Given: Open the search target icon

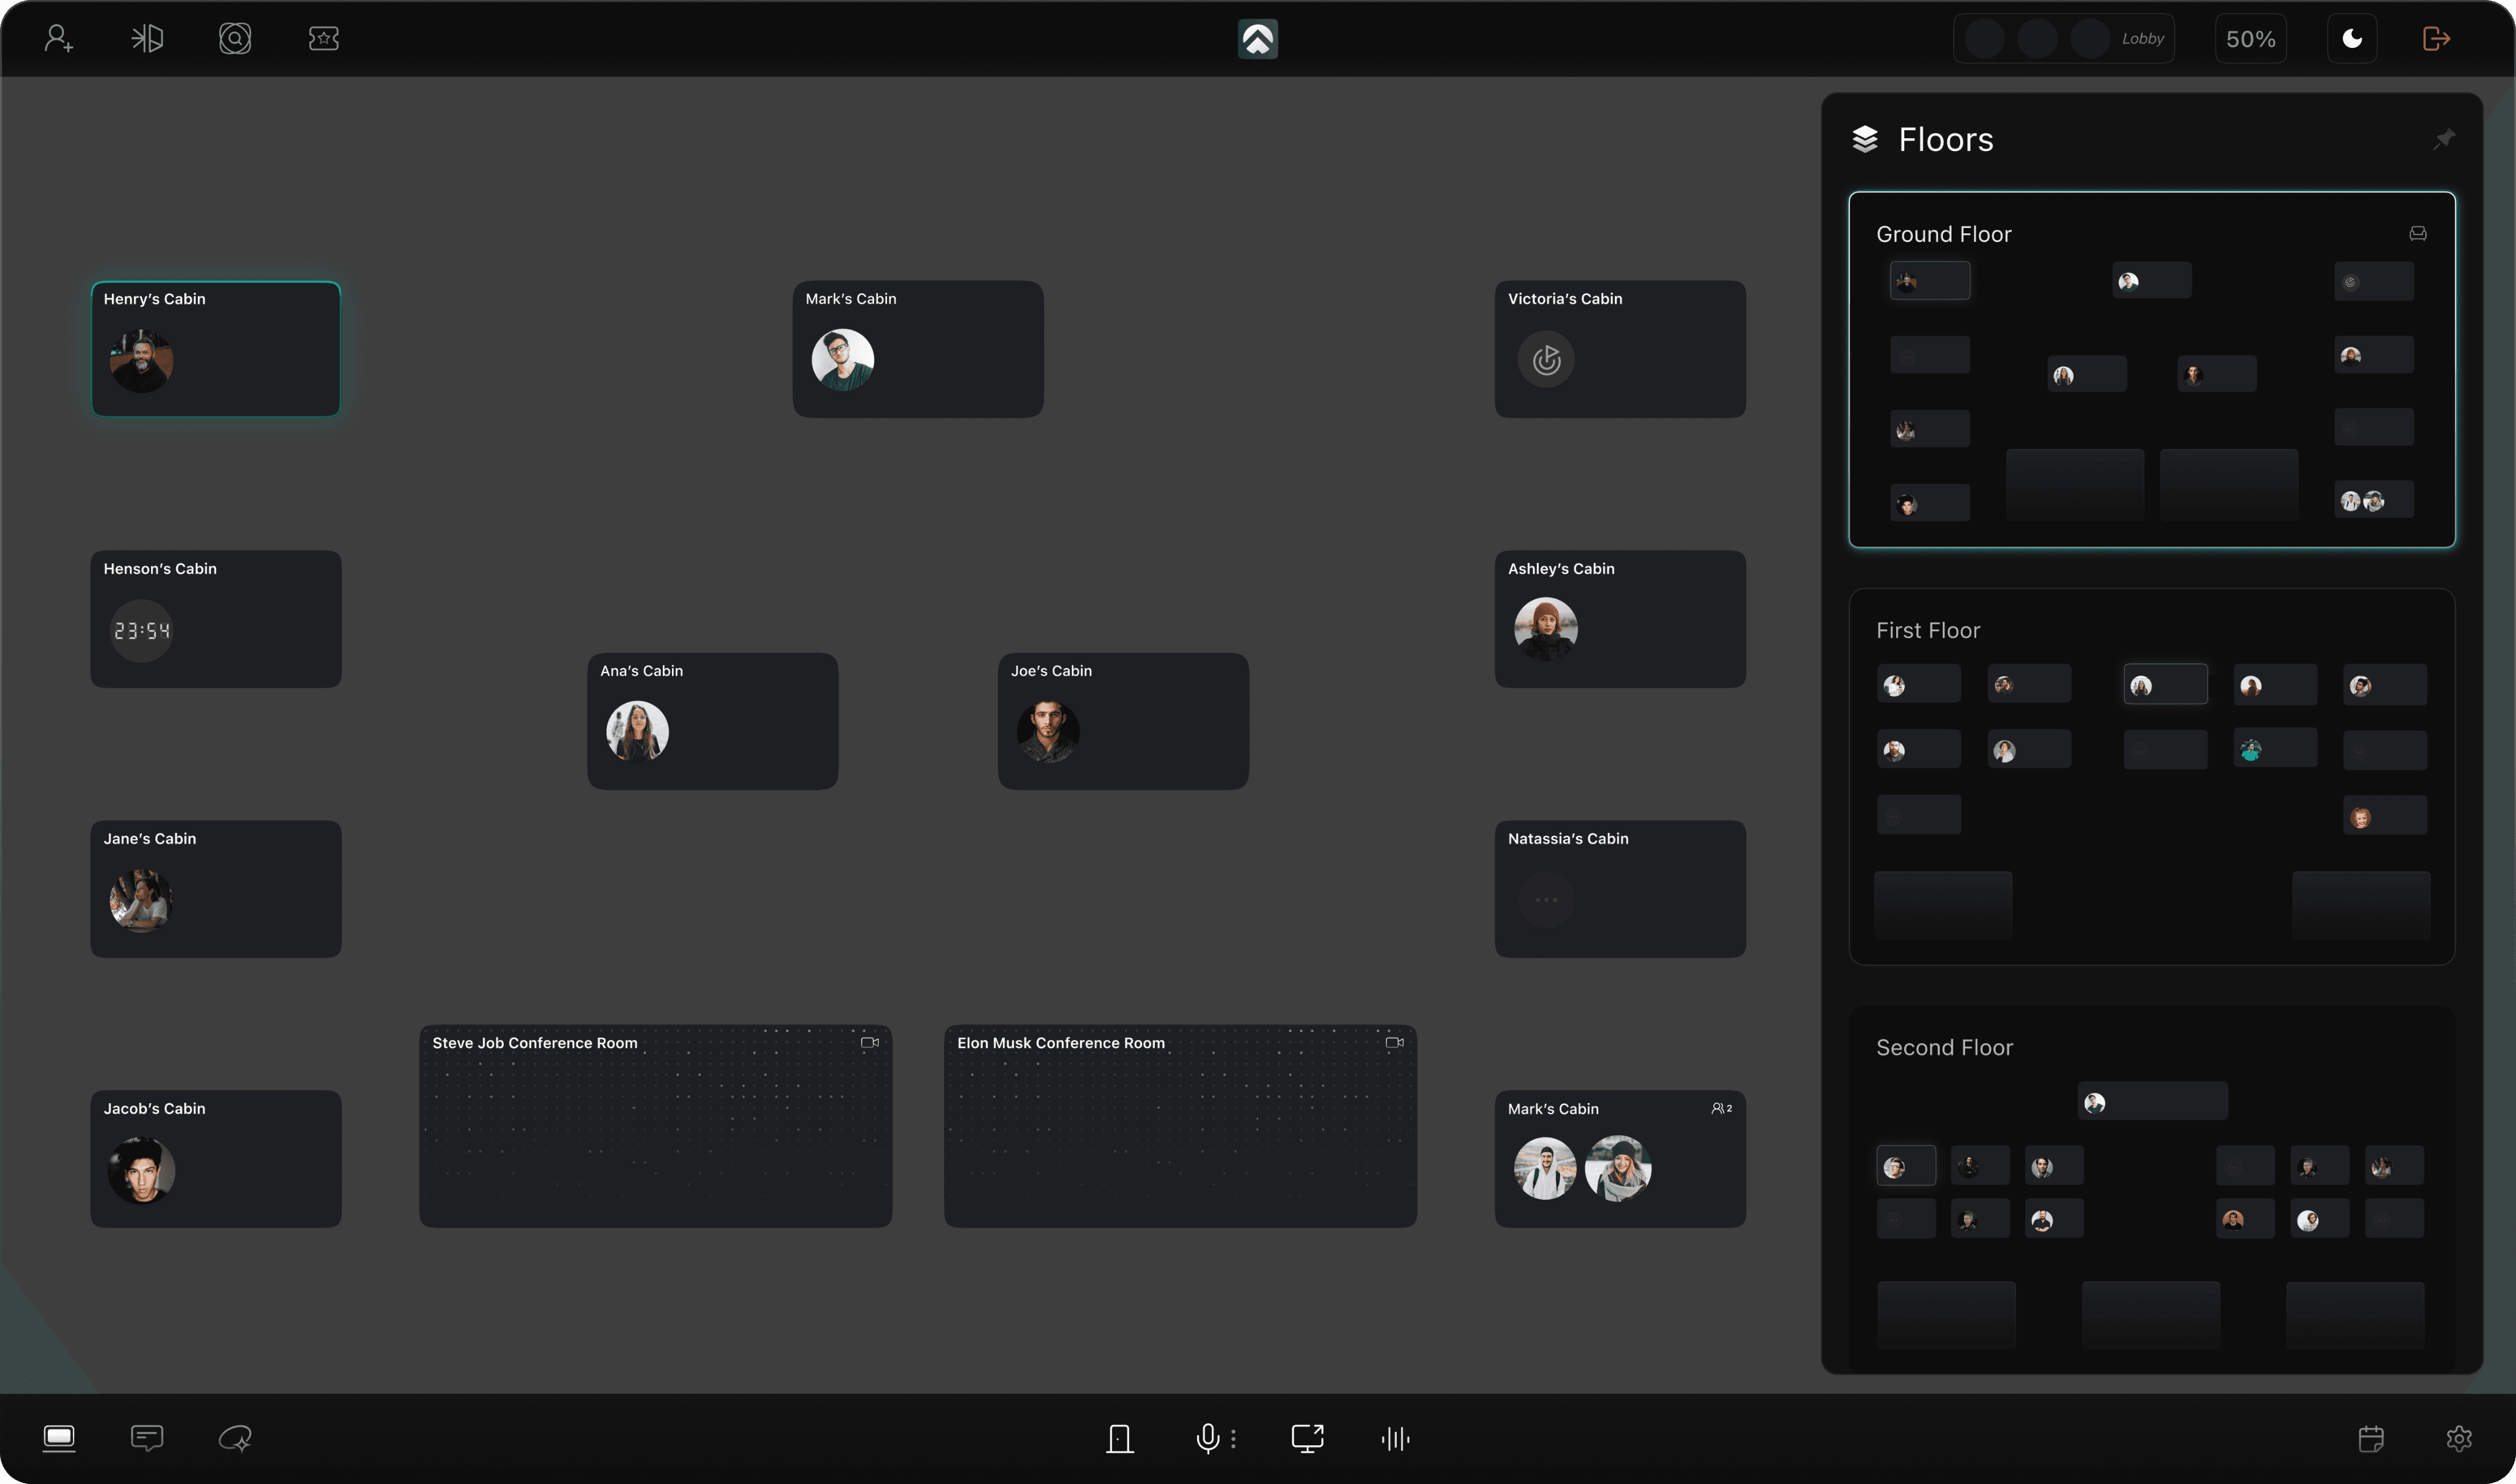Looking at the screenshot, I should 235,39.
